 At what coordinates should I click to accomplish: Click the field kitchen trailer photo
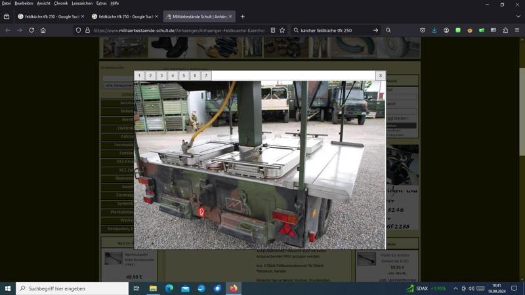[x=259, y=165]
